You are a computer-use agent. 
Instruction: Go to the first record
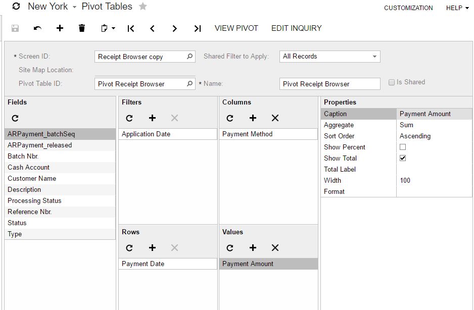(x=131, y=28)
